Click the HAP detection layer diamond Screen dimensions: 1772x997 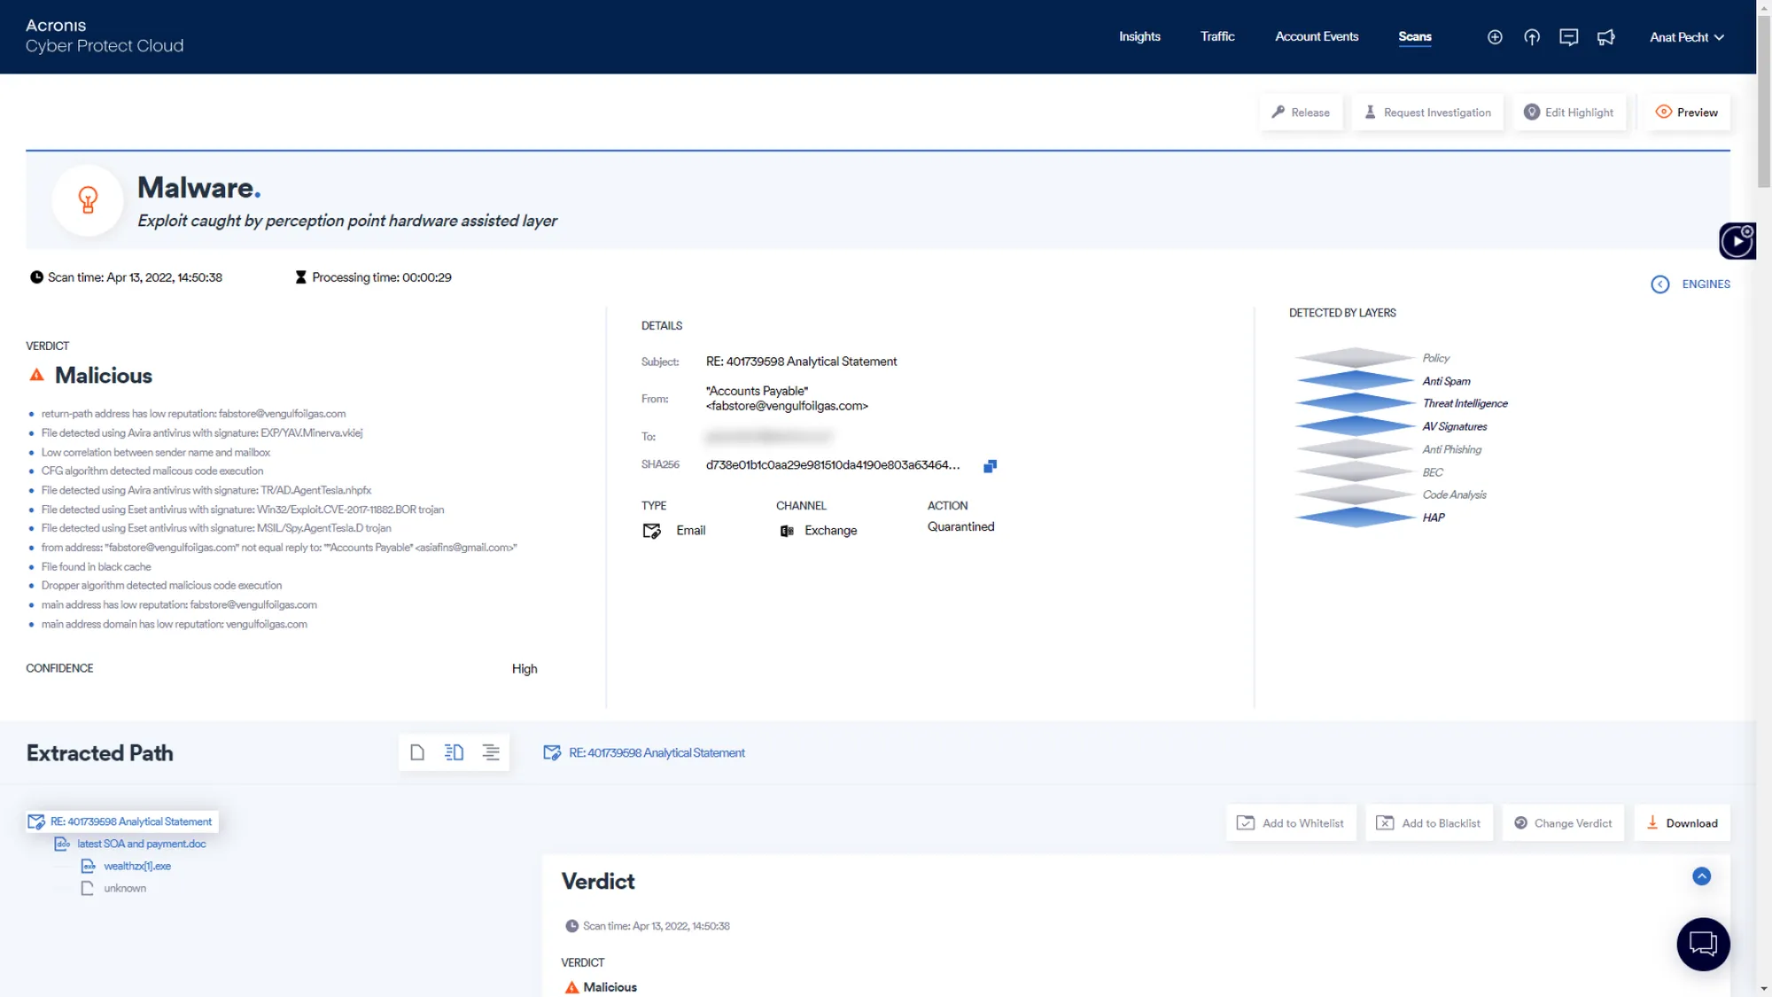(x=1355, y=518)
